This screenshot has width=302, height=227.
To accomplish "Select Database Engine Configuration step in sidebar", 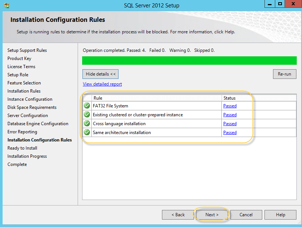I will click(38, 124).
